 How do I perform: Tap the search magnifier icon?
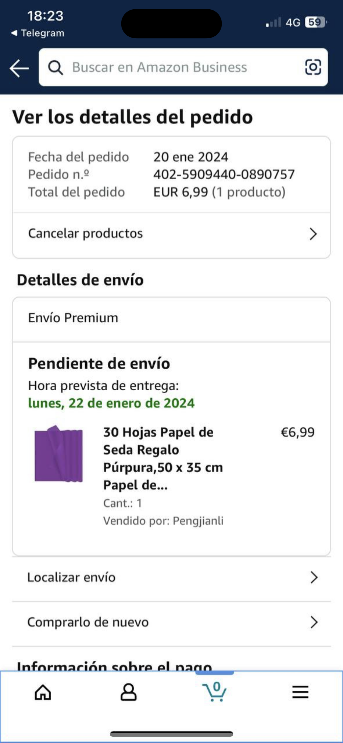click(x=55, y=67)
